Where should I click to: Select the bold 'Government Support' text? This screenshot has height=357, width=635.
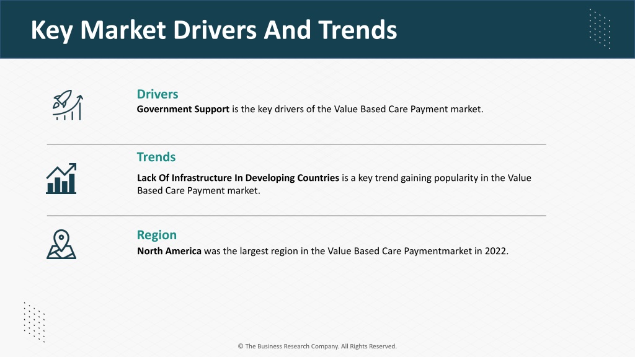183,109
